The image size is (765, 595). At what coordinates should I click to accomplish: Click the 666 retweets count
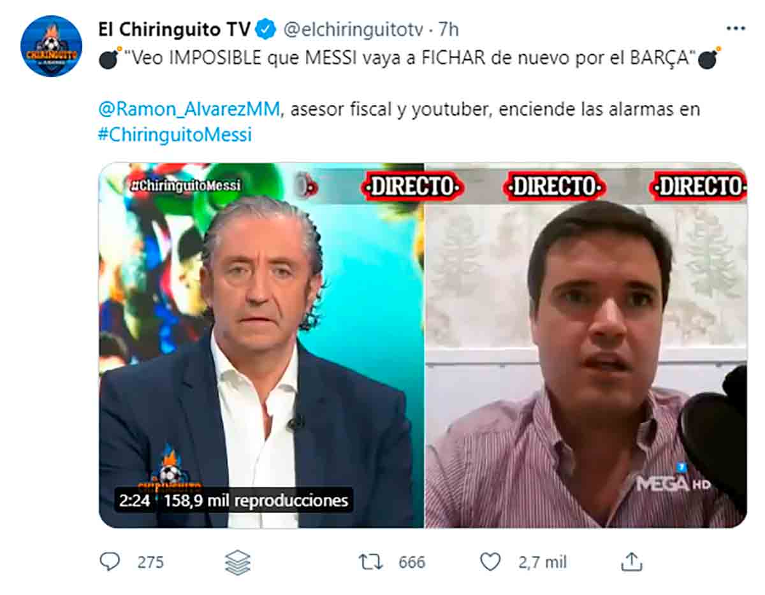click(412, 562)
